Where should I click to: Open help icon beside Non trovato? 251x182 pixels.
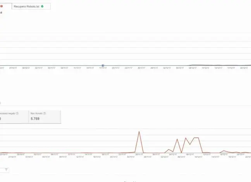click(x=45, y=113)
